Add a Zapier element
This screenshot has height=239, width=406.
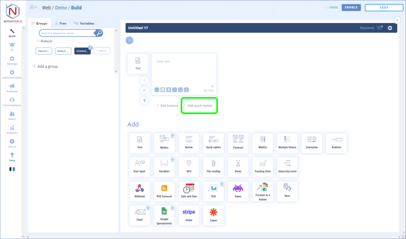point(213,215)
